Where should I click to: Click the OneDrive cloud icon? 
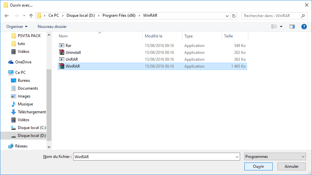(x=11, y=62)
